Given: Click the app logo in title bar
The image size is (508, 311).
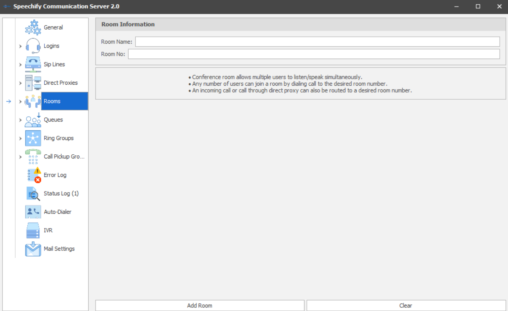Looking at the screenshot, I should tap(7, 6).
